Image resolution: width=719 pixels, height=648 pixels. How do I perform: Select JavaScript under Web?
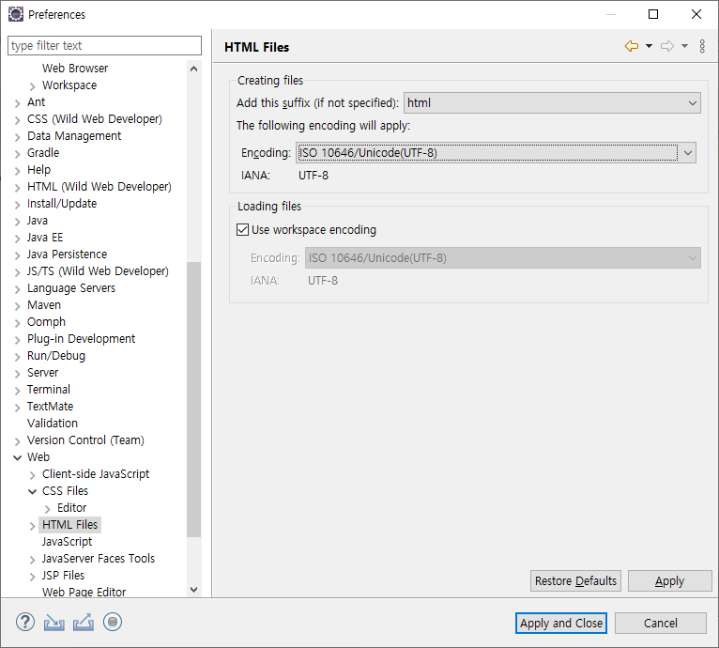tap(67, 542)
